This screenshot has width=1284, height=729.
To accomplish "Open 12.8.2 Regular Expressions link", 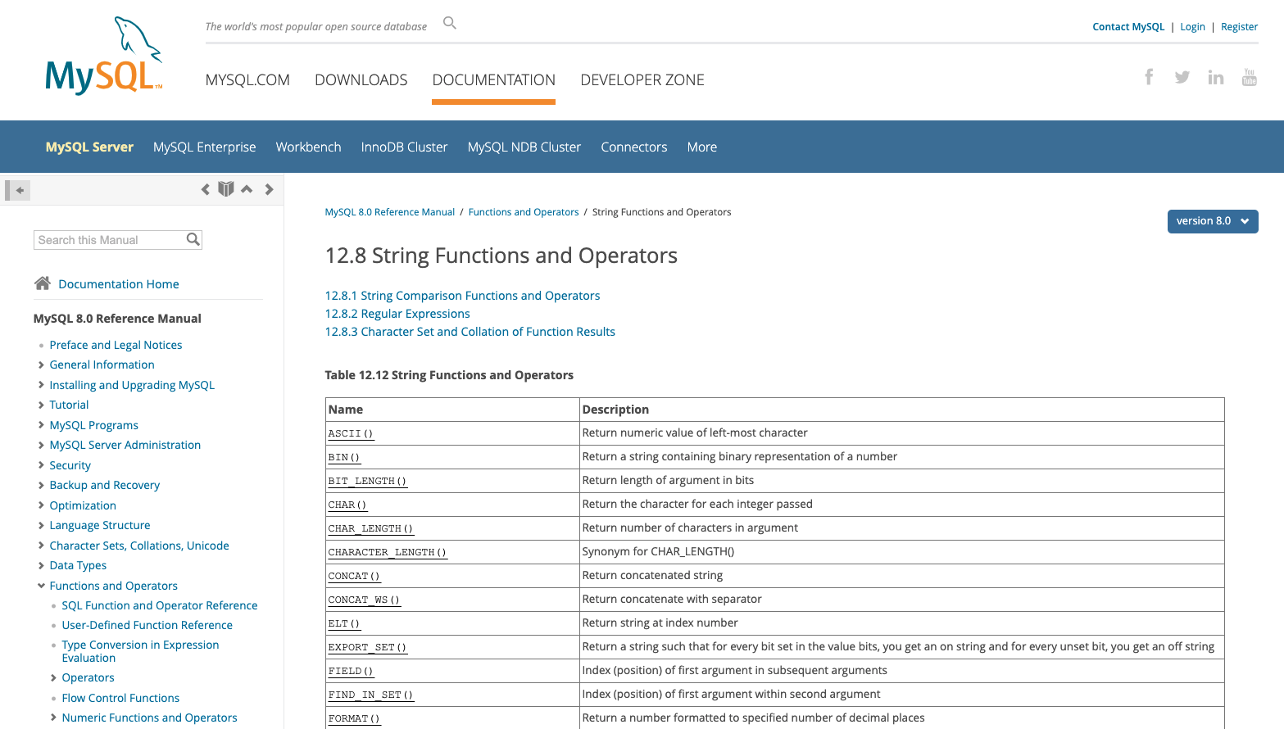I will [397, 314].
